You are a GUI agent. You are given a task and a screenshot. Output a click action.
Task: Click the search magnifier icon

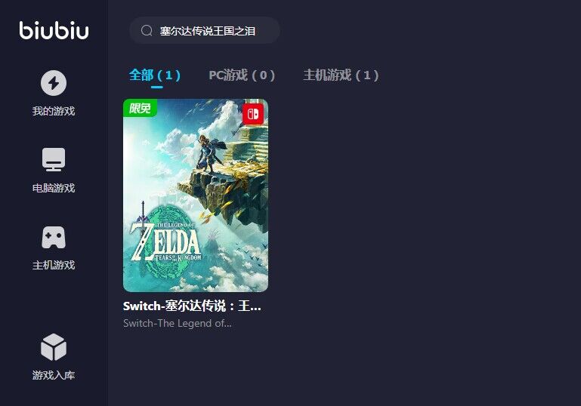pos(147,31)
